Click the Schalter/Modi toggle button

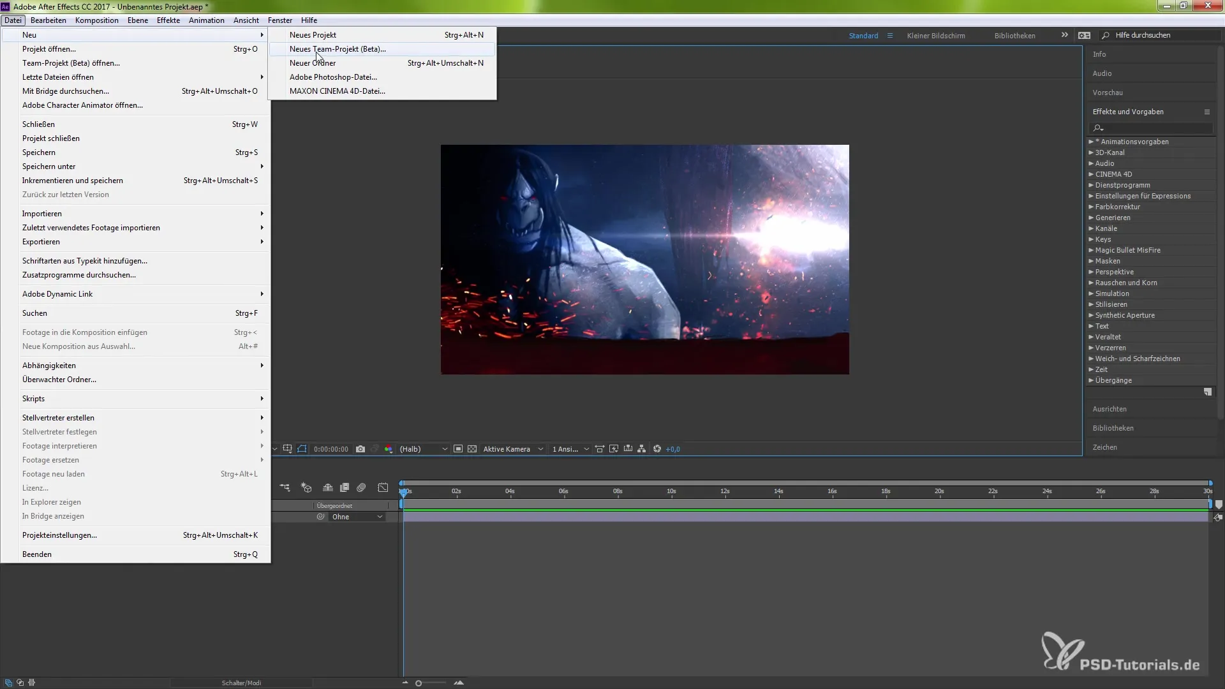pyautogui.click(x=241, y=683)
